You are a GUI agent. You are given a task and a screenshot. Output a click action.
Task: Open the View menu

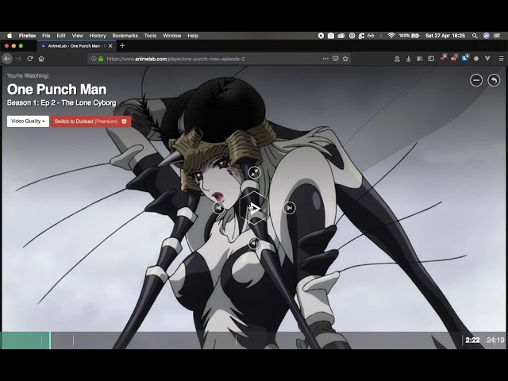[x=78, y=36]
